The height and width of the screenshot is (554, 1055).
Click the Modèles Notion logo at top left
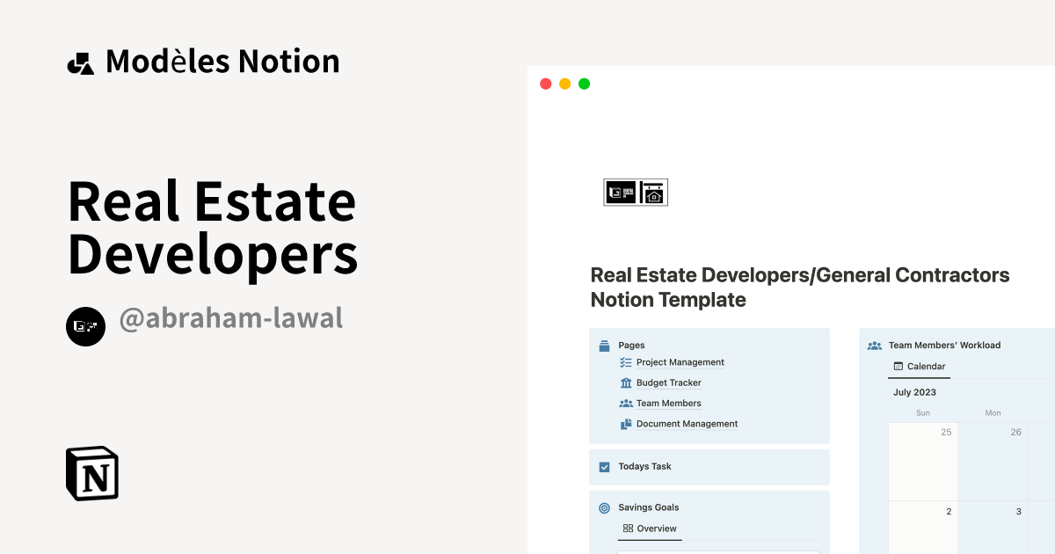[81, 60]
